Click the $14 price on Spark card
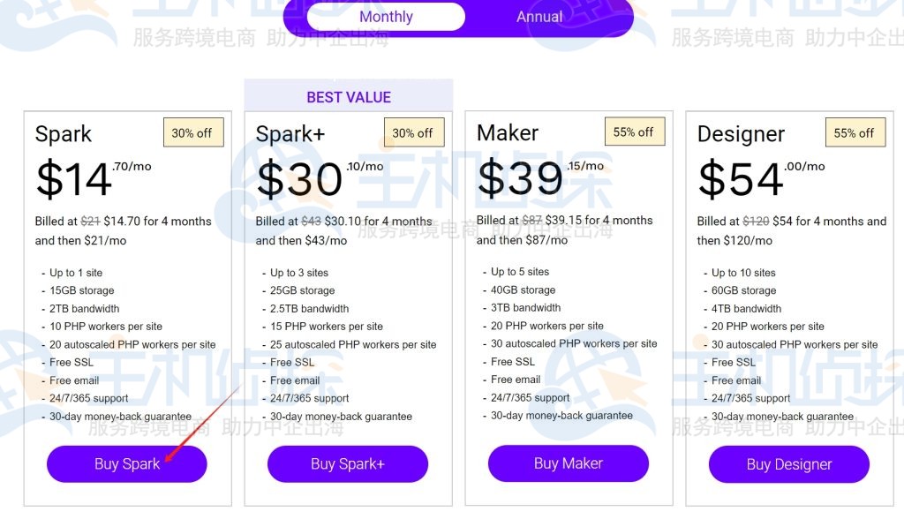Viewport: 904px width, 519px height. coord(73,180)
